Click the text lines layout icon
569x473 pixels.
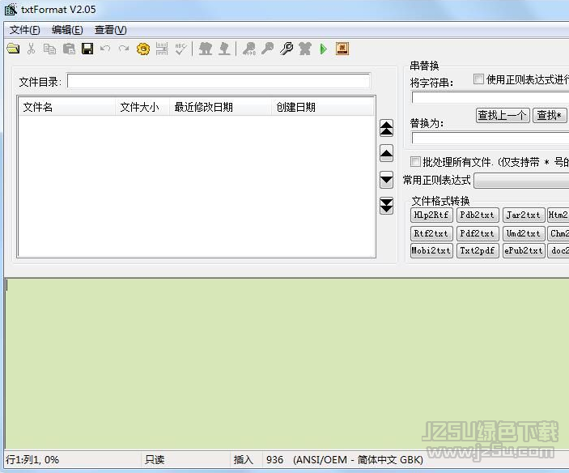pyautogui.click(x=162, y=49)
